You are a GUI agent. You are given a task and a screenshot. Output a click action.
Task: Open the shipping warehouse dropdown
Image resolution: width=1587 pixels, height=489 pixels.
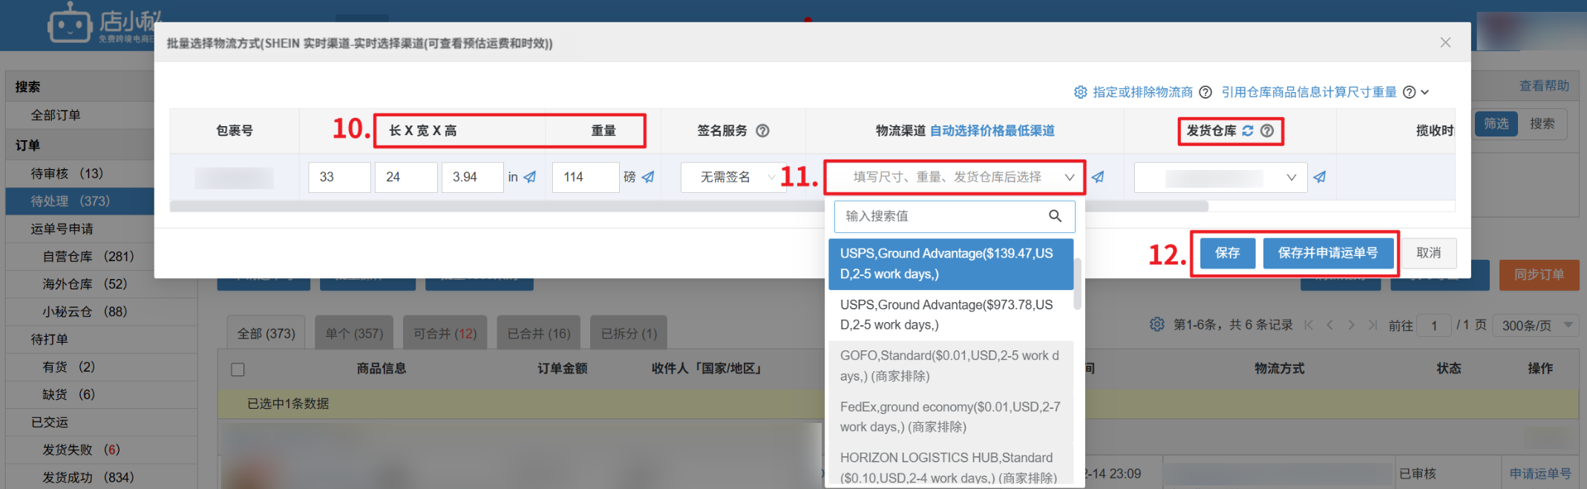coord(1220,177)
